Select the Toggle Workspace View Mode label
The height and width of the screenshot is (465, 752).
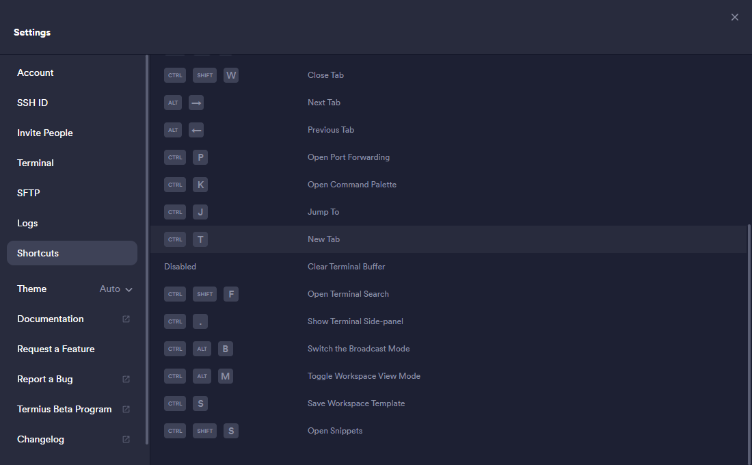[x=364, y=376]
